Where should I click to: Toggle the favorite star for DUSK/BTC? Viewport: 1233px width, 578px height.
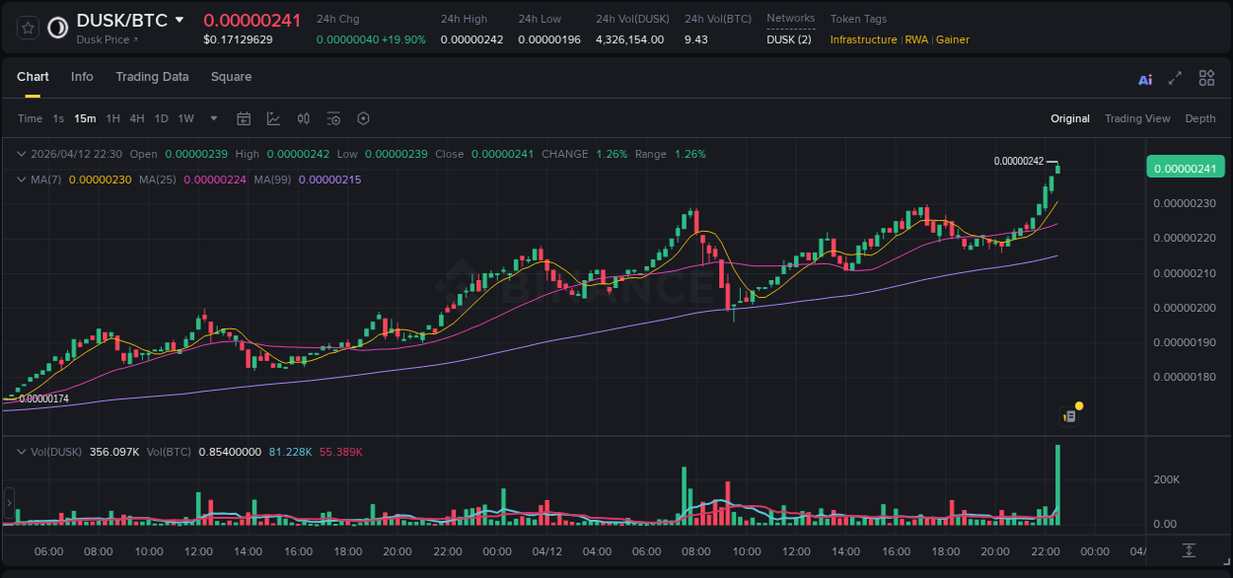pyautogui.click(x=27, y=28)
